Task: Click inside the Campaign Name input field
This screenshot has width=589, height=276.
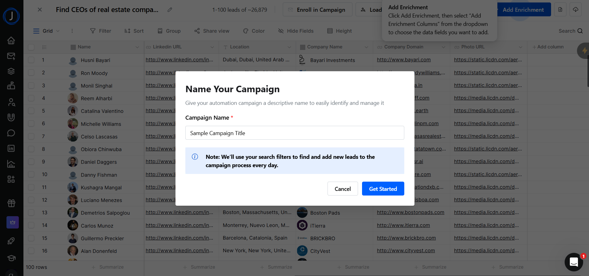Action: (x=294, y=133)
